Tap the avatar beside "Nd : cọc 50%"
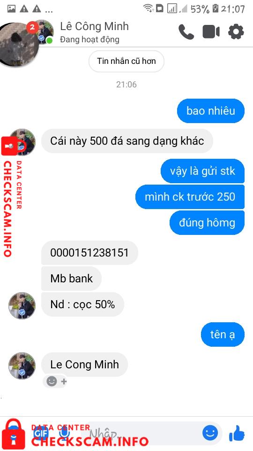Viewport: 253px width, 451px height. (22, 306)
